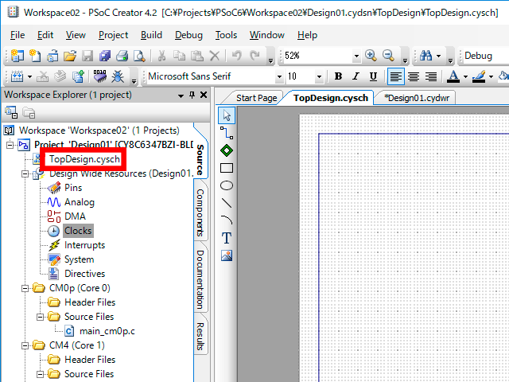The height and width of the screenshot is (382, 509).
Task: Click the Delete X icon
Action: click(x=215, y=56)
